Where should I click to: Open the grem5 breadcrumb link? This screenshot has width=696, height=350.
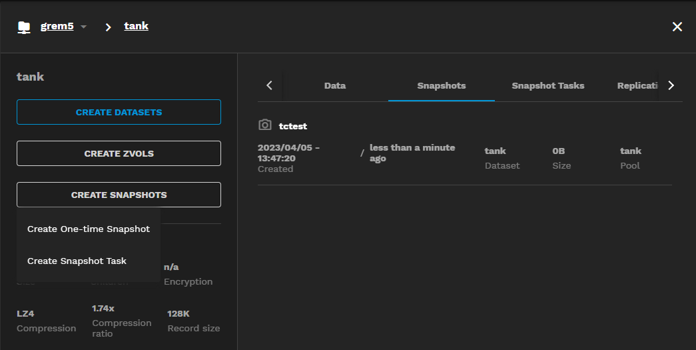pos(57,26)
